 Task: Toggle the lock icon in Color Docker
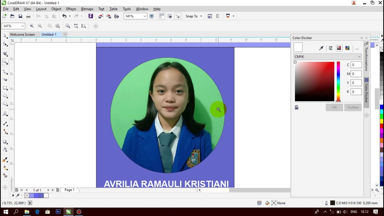pyautogui.click(x=297, y=107)
